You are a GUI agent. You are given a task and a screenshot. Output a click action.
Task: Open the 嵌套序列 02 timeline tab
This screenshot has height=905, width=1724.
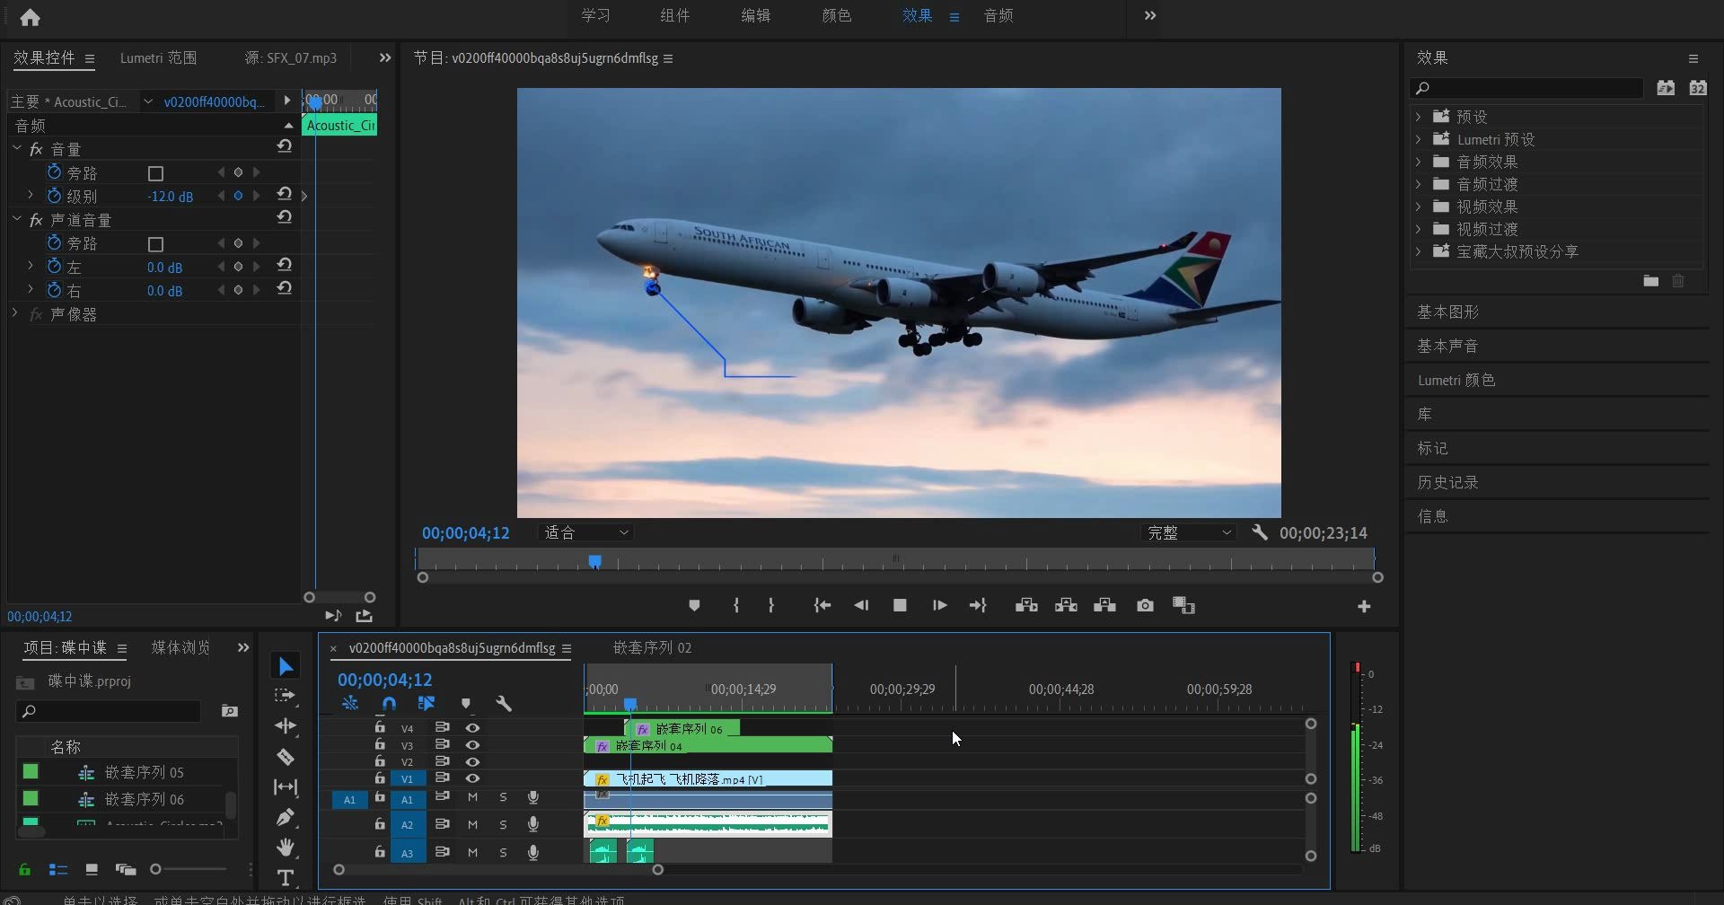point(652,647)
